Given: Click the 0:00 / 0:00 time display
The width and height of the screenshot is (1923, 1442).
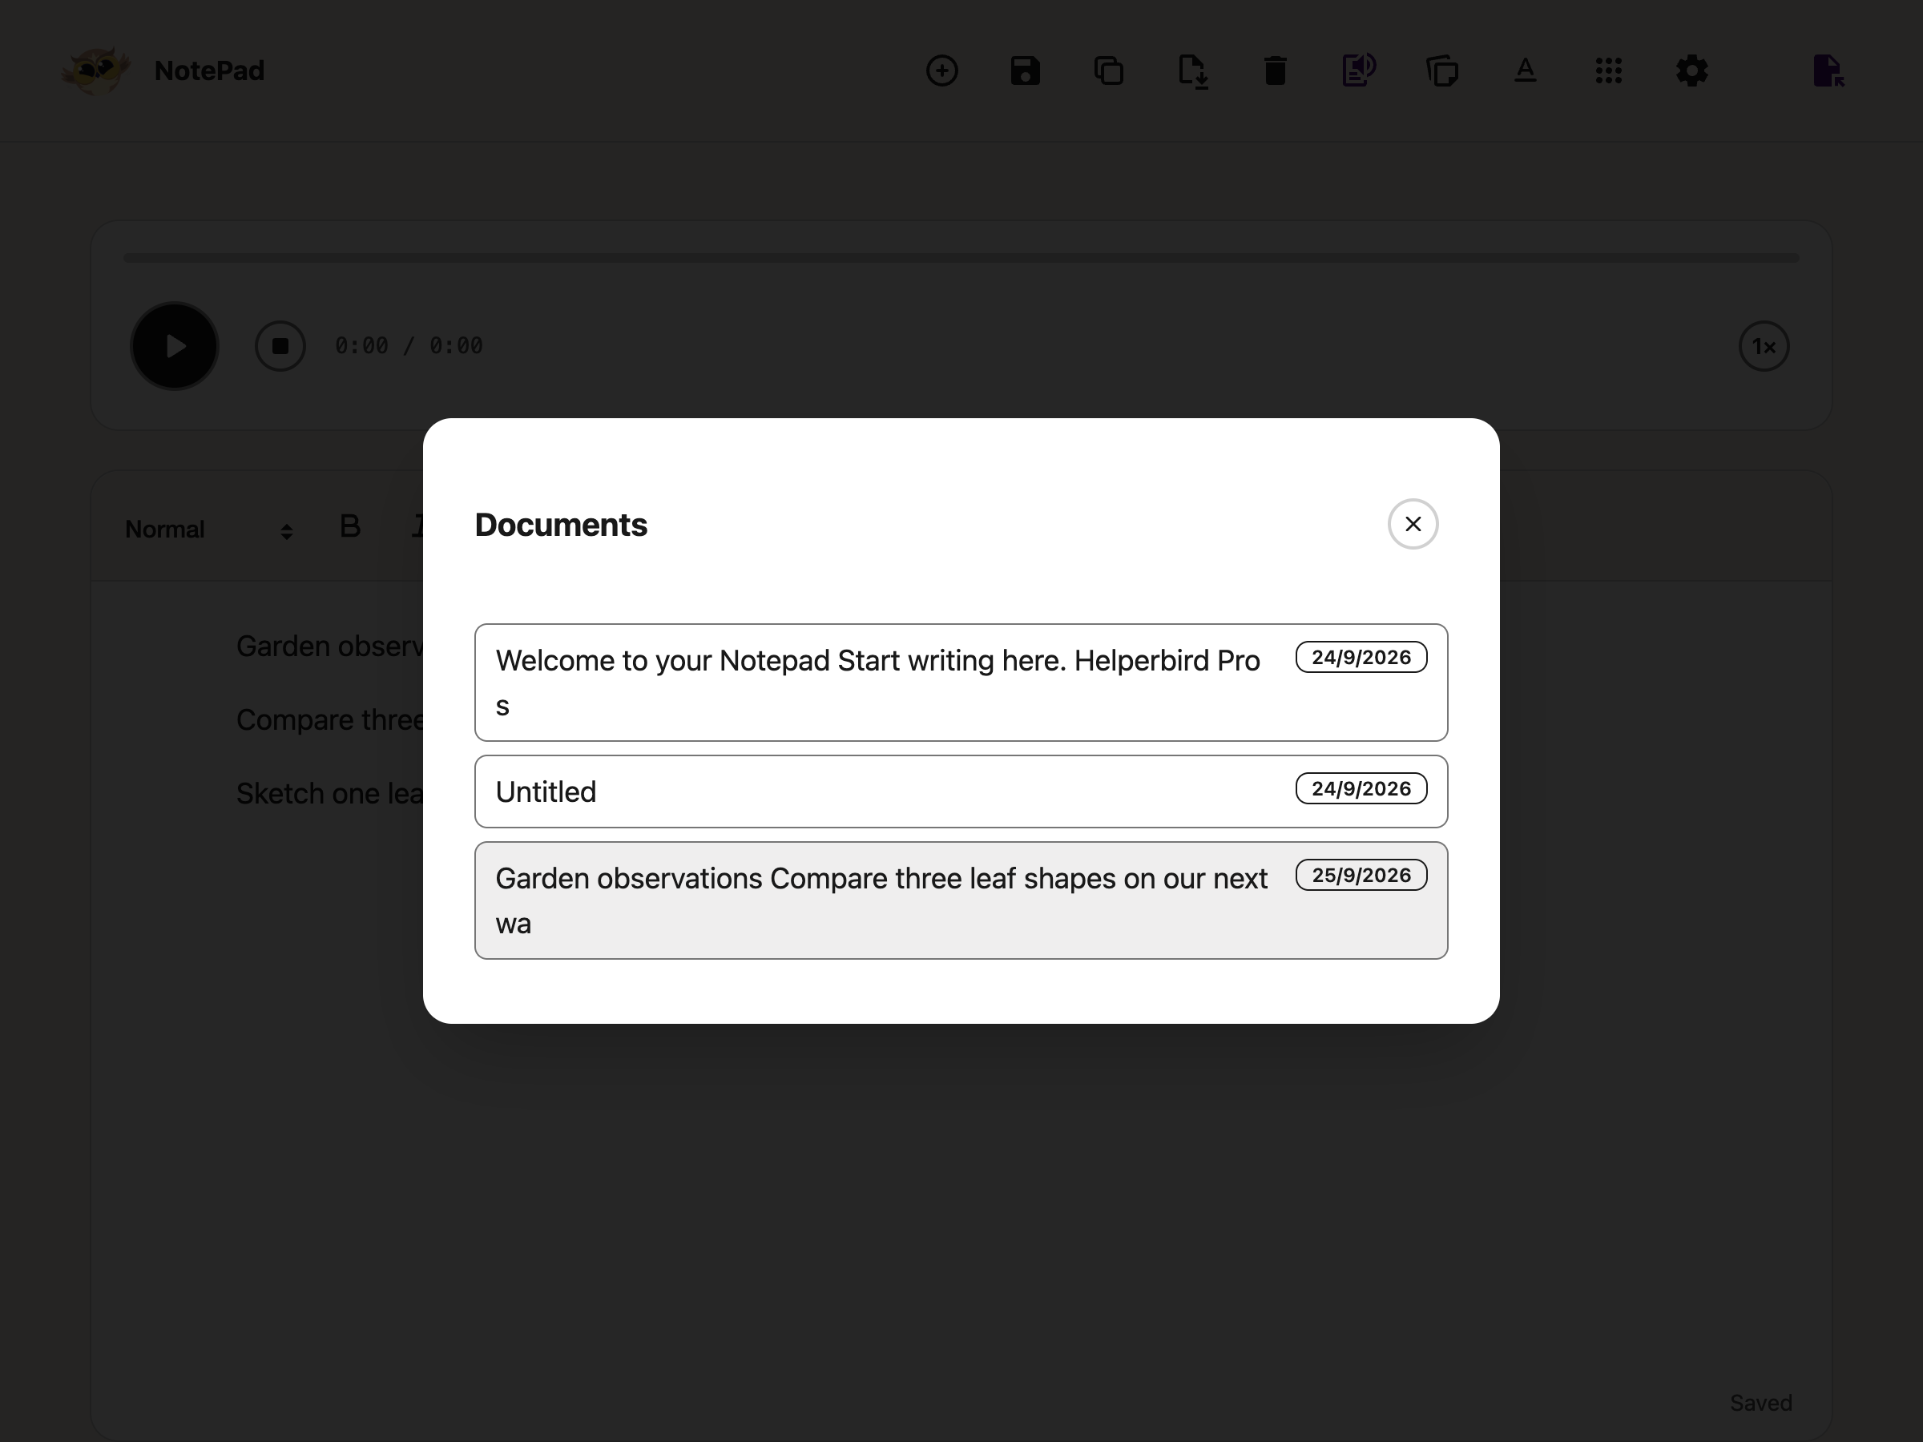Looking at the screenshot, I should pyautogui.click(x=409, y=346).
